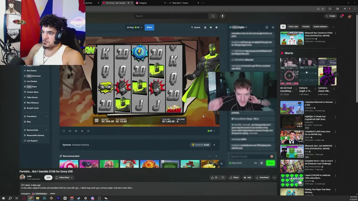Click the YouTube search magnifier button
358x201 pixels.
click(213, 16)
